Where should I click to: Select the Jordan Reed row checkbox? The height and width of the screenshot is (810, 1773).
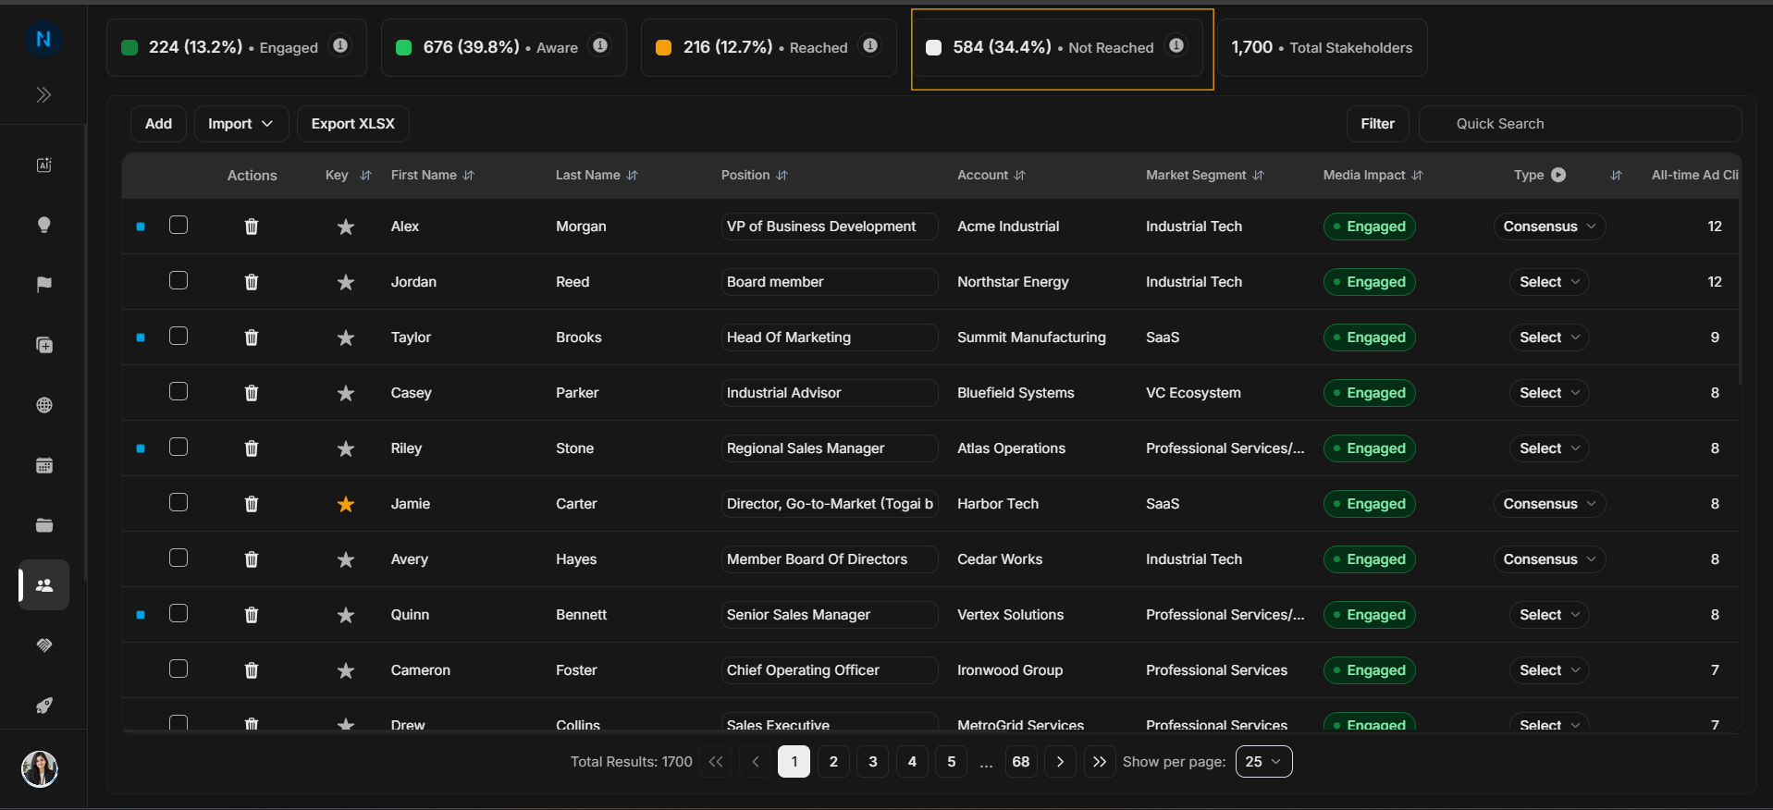coord(179,280)
